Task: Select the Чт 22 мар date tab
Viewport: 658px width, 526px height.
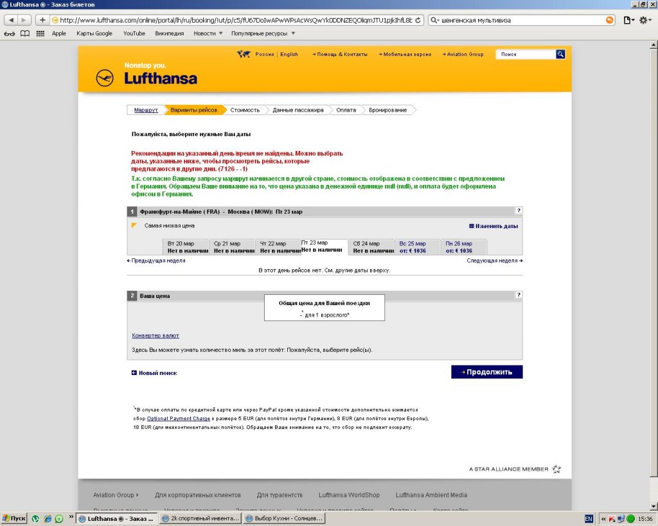Action: tap(278, 247)
